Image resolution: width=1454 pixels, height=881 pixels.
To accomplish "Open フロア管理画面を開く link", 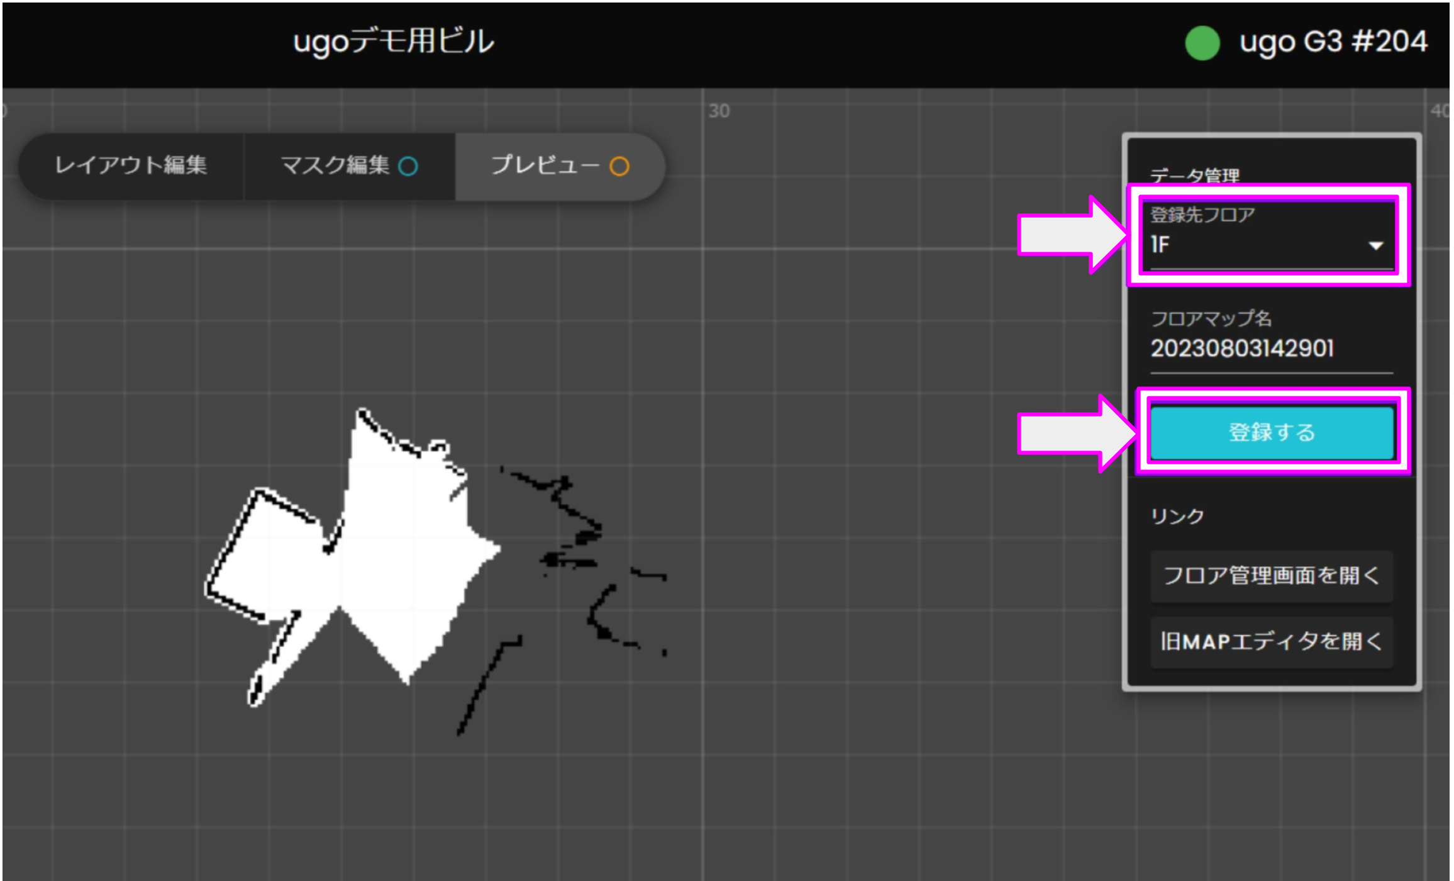I will (x=1272, y=575).
